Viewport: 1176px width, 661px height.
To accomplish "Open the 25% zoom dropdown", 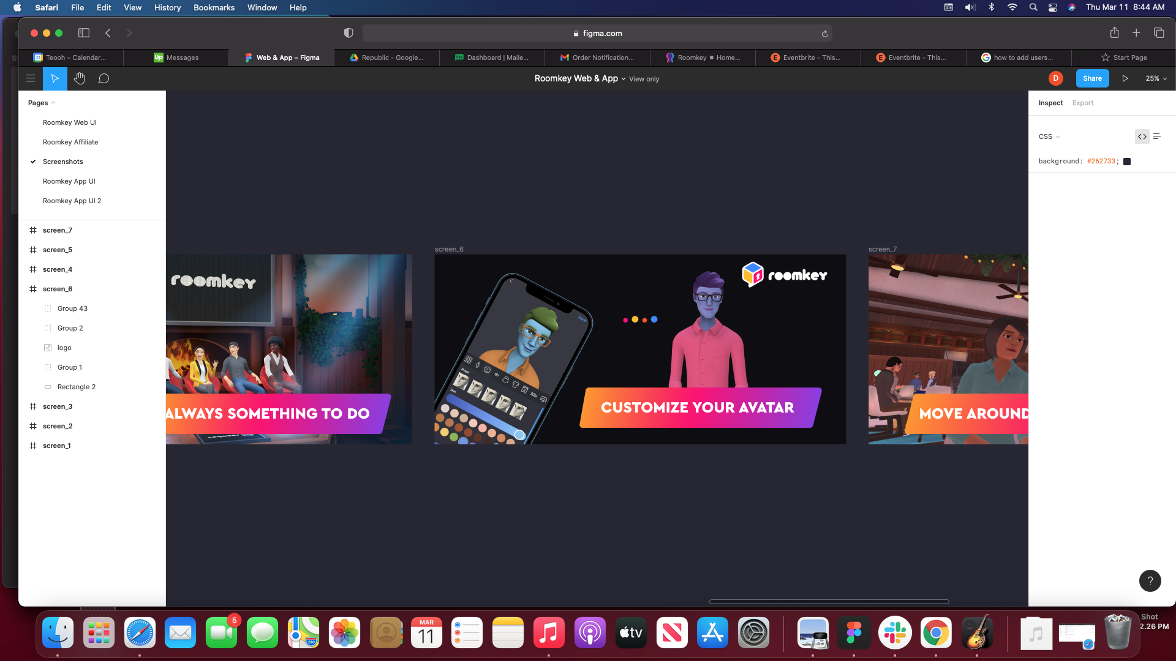I will (1156, 78).
